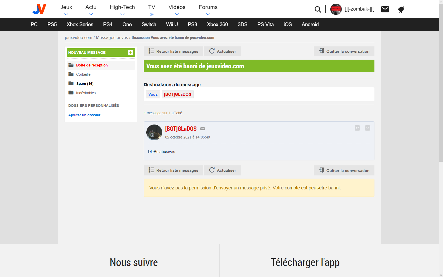This screenshot has width=443, height=277.
Task: Open the search magnifier icon
Action: [x=318, y=9]
